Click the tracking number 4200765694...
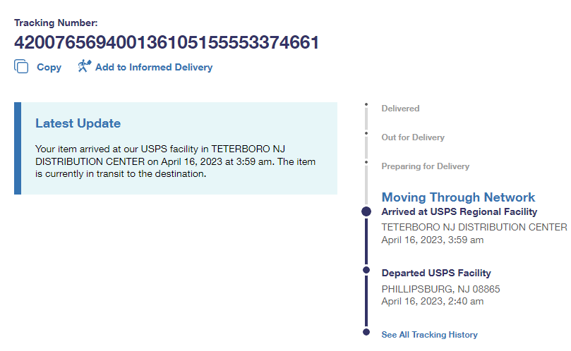The image size is (571, 351). [x=167, y=42]
